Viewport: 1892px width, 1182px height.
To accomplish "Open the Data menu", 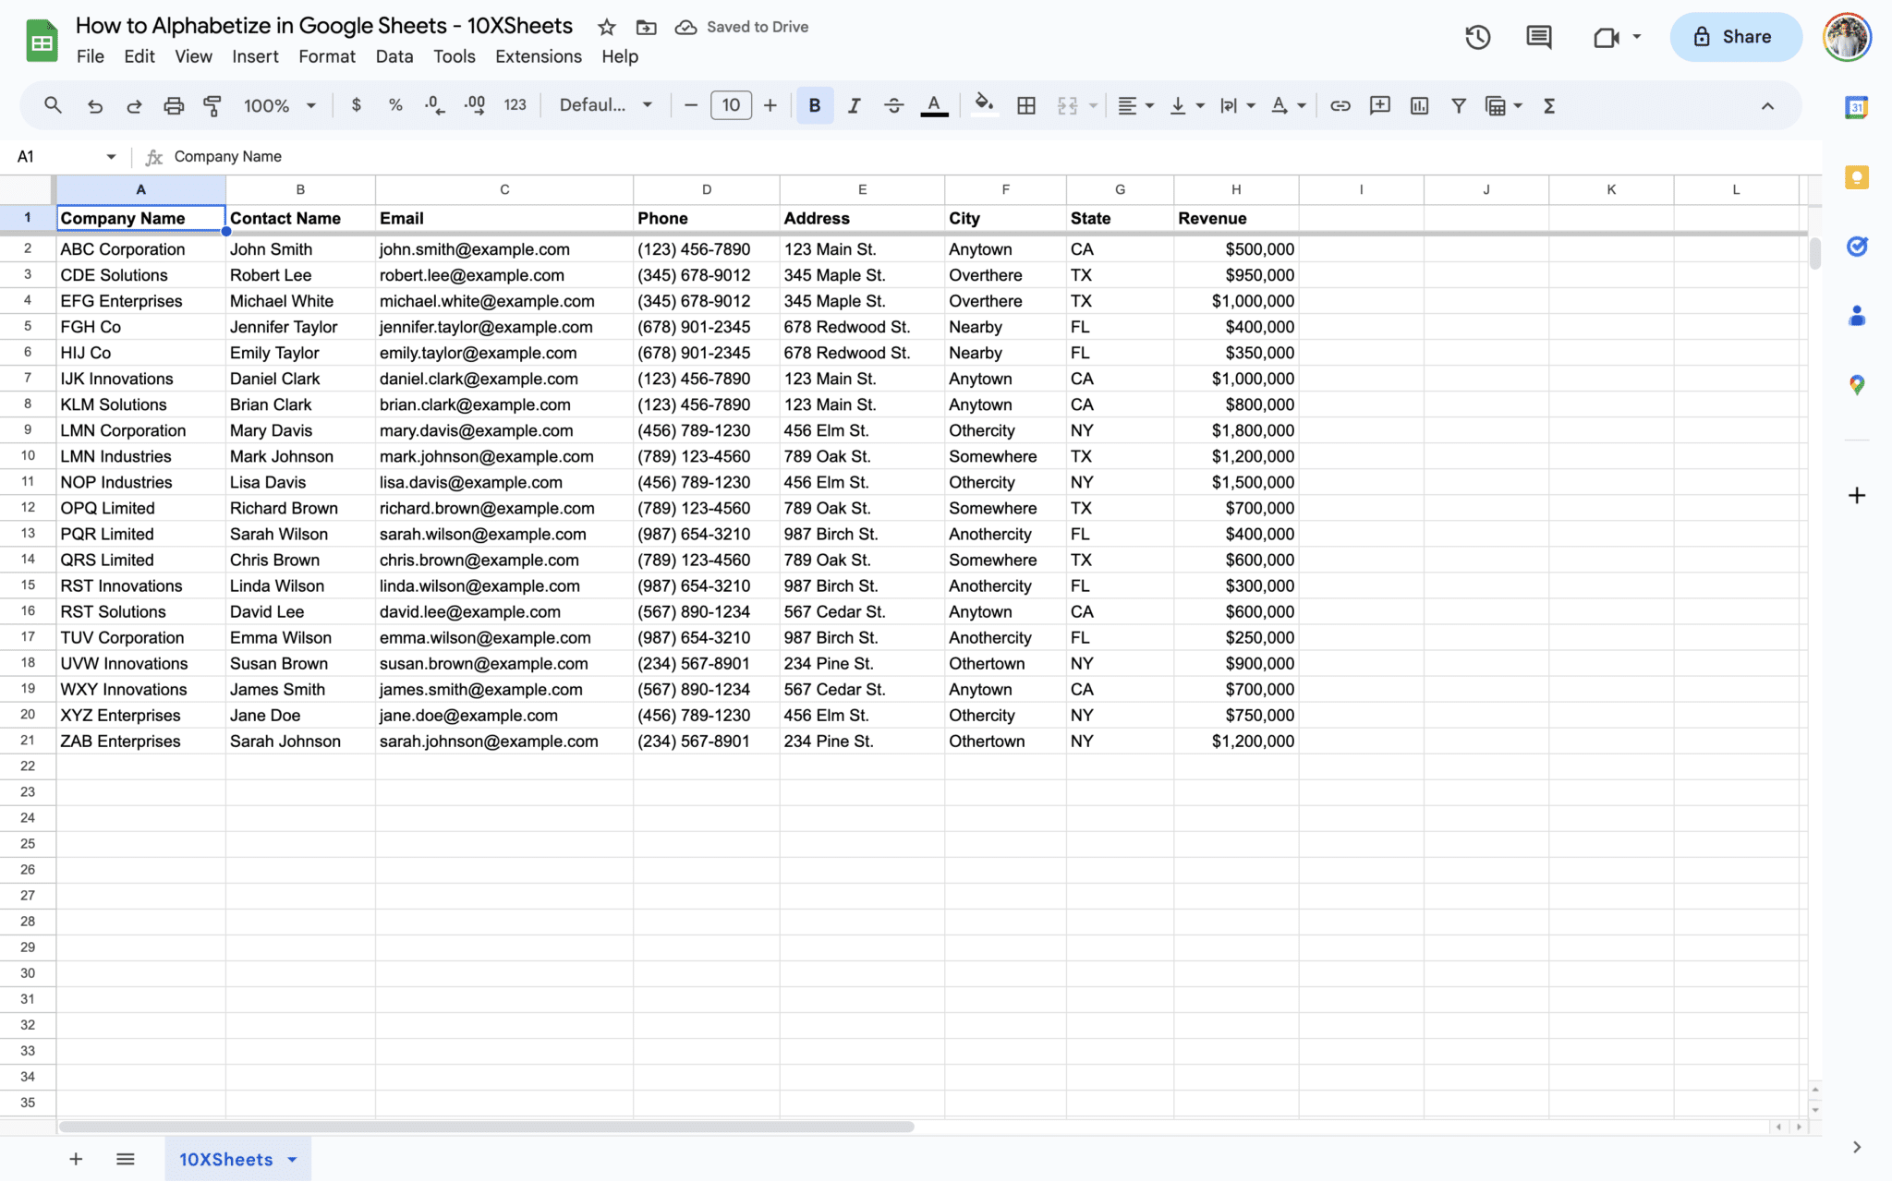I will coord(394,56).
